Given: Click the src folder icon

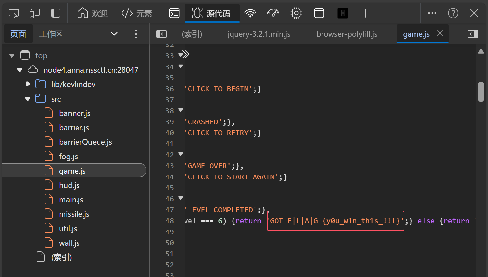Looking at the screenshot, I should tap(41, 99).
